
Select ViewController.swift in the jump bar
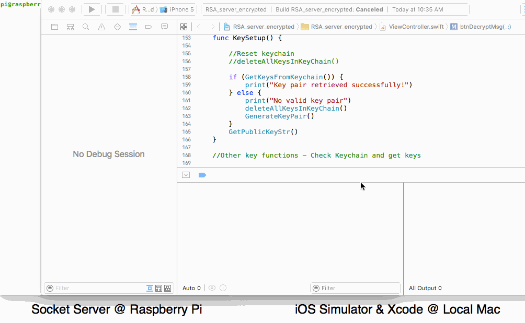[x=418, y=27]
